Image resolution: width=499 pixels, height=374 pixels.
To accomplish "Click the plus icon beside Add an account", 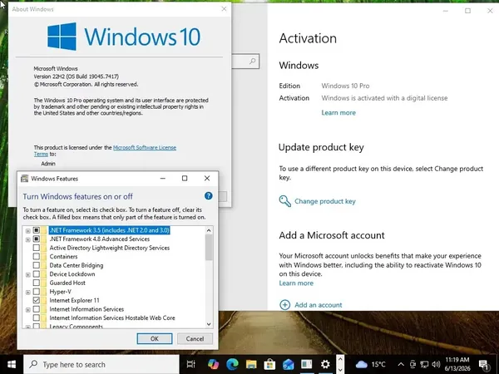I will [x=284, y=305].
